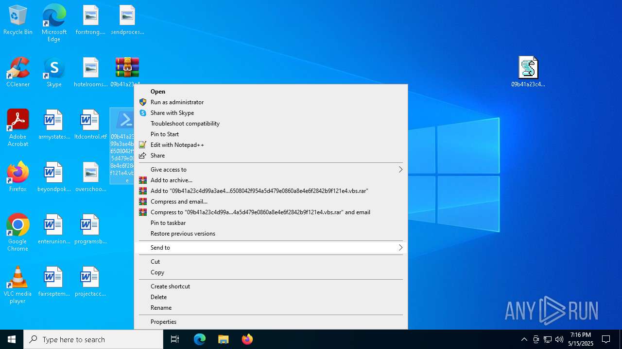Select the forstrong image file icon
Viewport: 622px width, 349px height.
pos(90,20)
